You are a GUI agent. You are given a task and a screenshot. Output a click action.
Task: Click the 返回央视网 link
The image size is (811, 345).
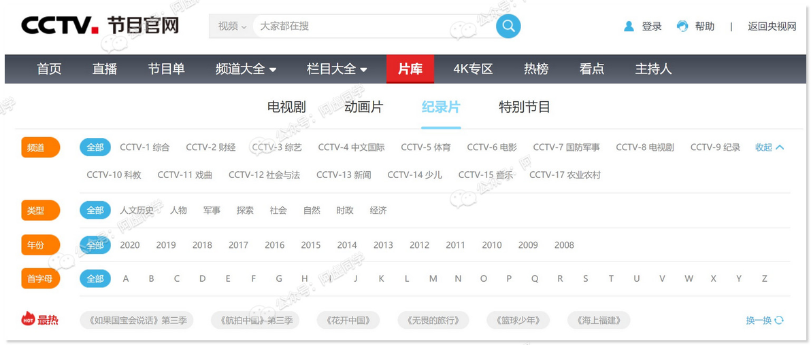[772, 26]
